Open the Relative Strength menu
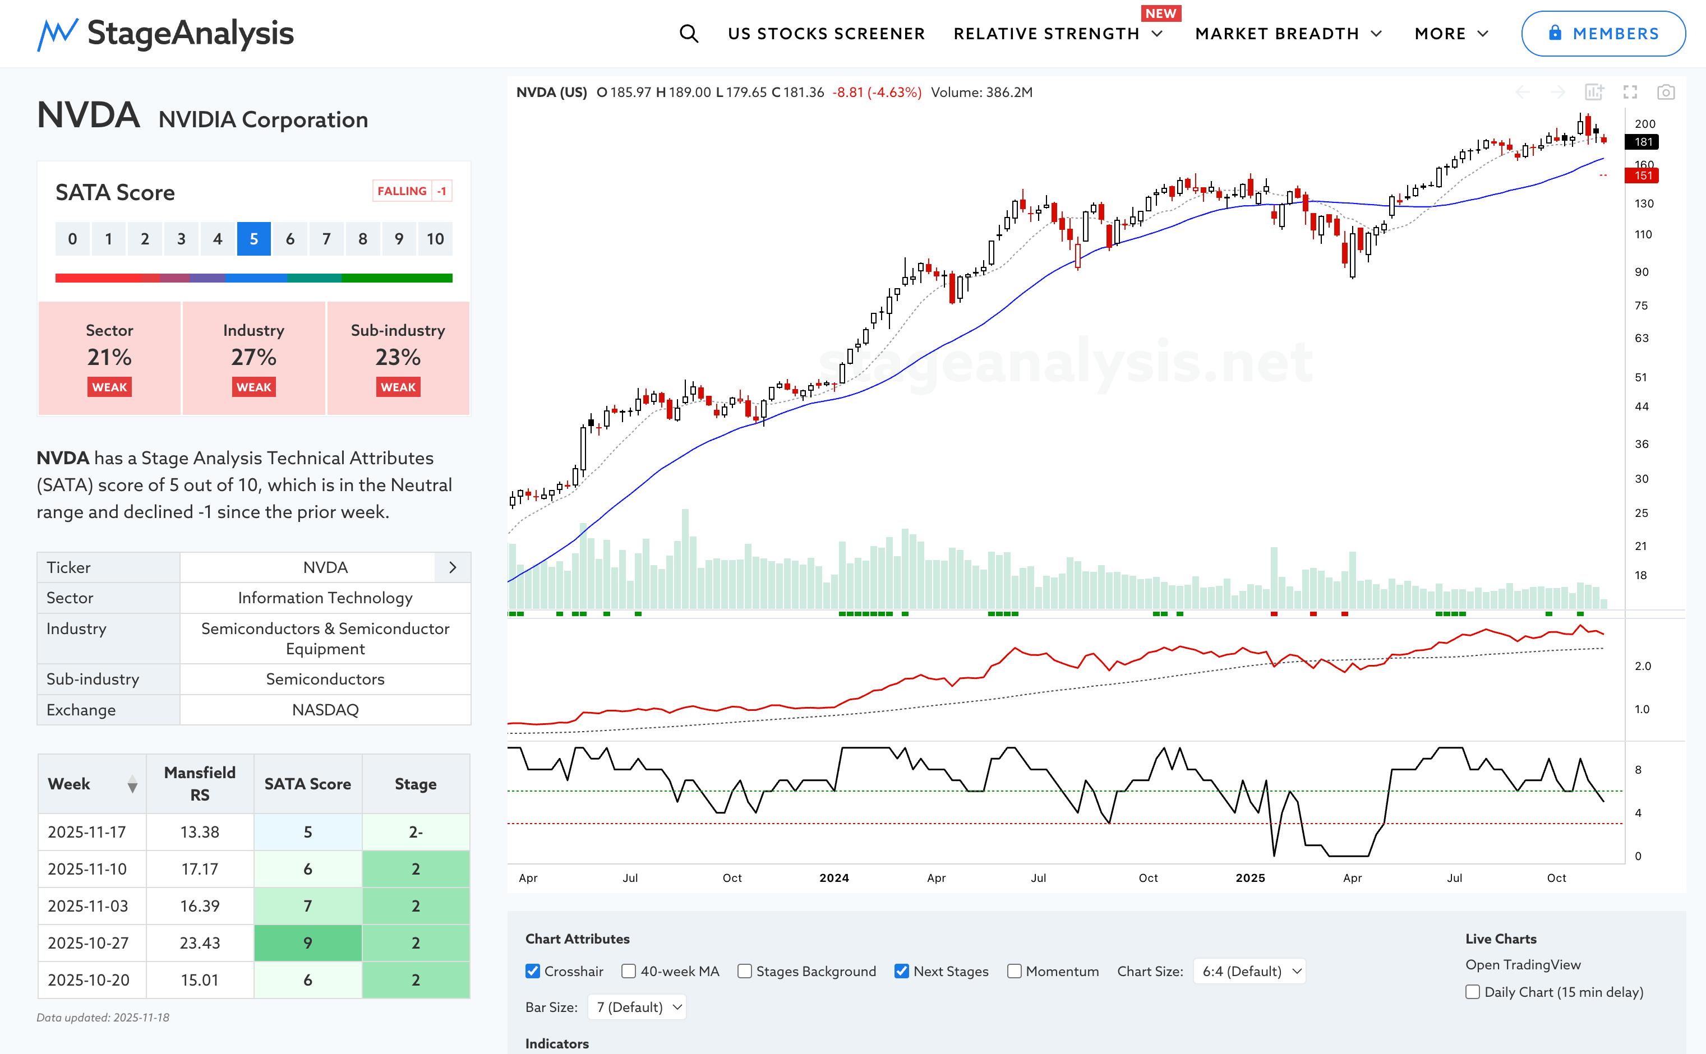1706x1054 pixels. point(1057,34)
